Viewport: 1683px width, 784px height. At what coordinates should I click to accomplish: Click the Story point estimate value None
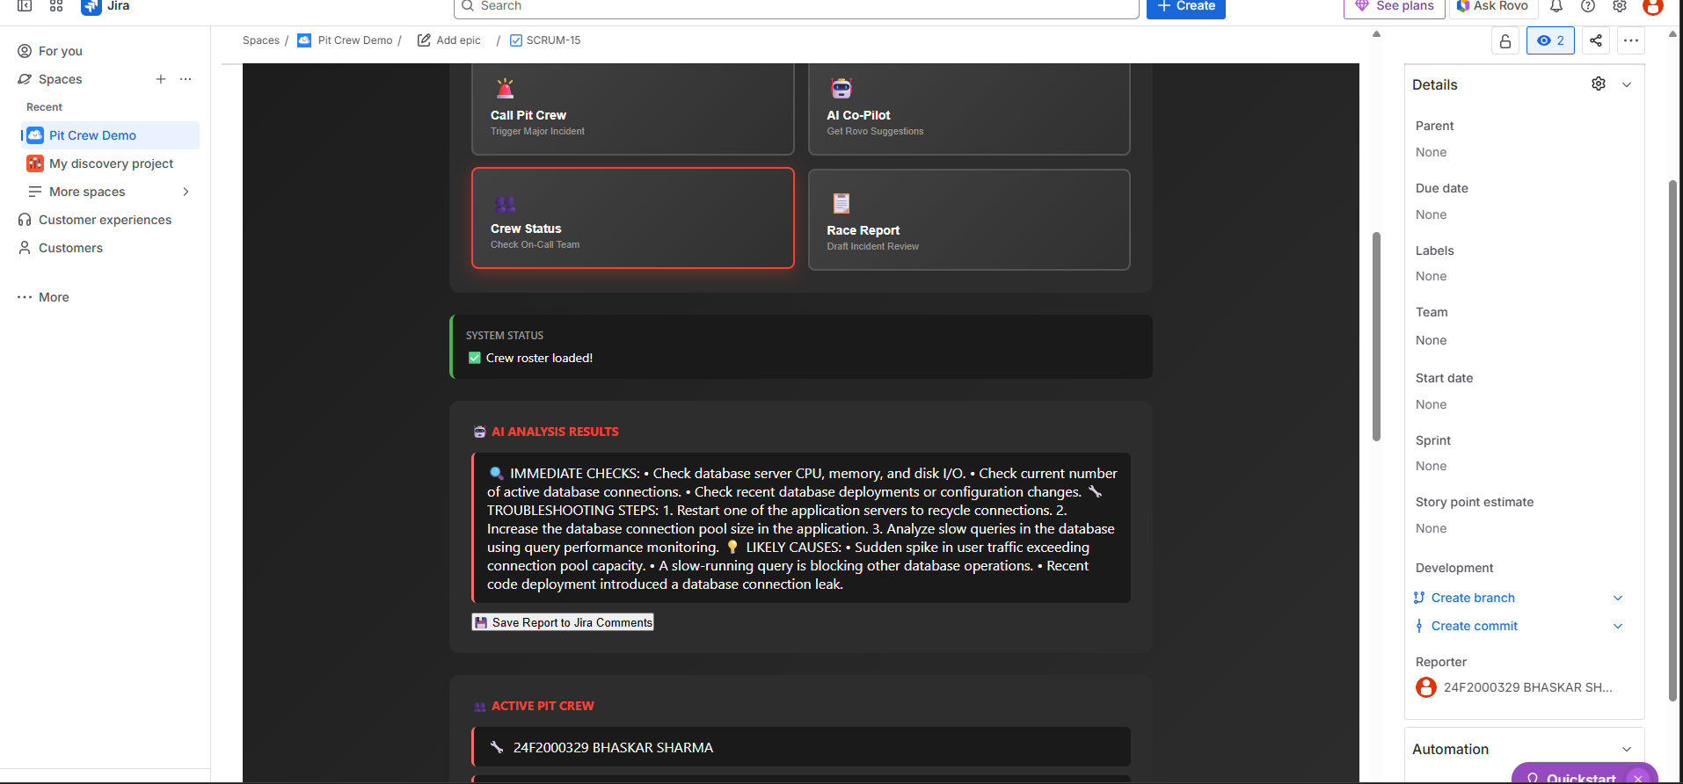[1431, 528]
